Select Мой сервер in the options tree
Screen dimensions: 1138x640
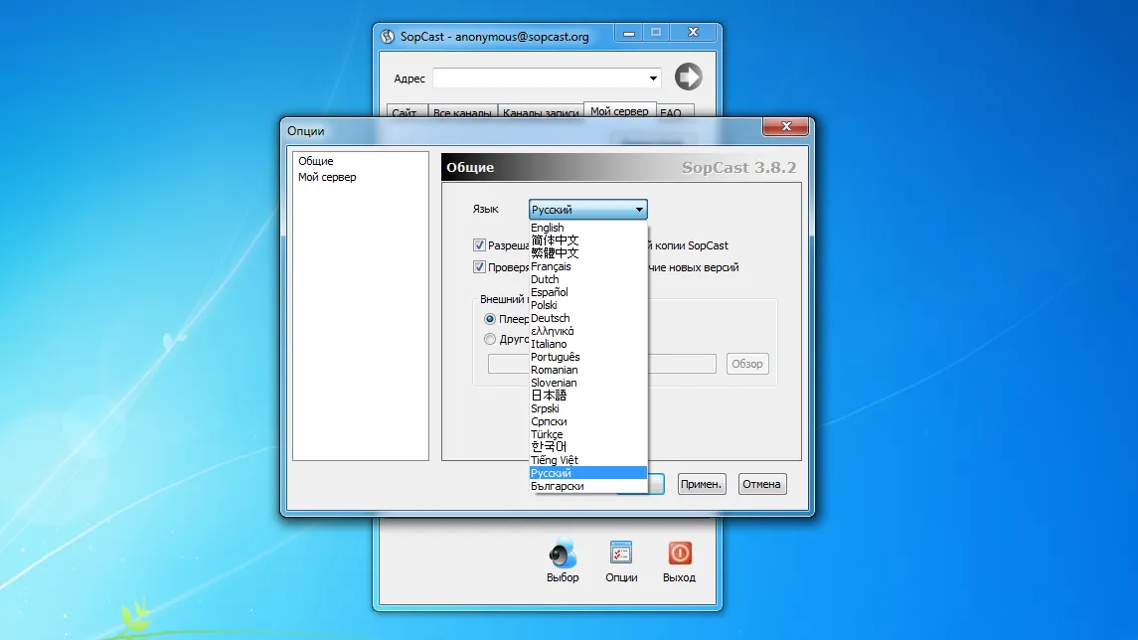(x=327, y=177)
